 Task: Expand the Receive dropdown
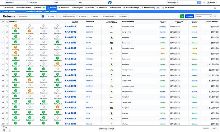pos(83,16)
